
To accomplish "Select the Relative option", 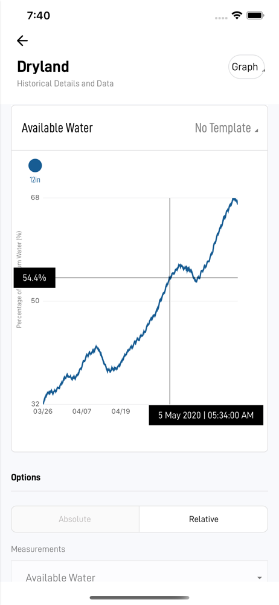I will [x=204, y=519].
